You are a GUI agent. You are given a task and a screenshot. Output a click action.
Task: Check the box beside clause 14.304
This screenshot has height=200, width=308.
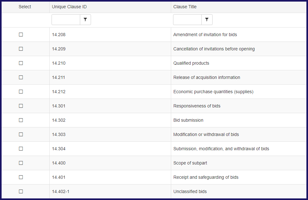(21, 148)
